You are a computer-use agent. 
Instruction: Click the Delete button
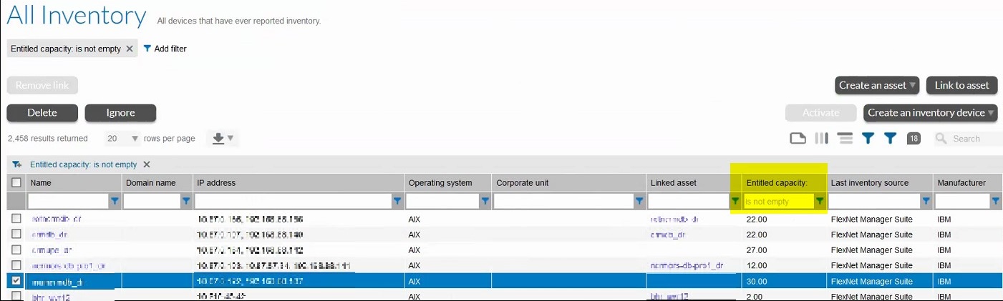pyautogui.click(x=42, y=113)
